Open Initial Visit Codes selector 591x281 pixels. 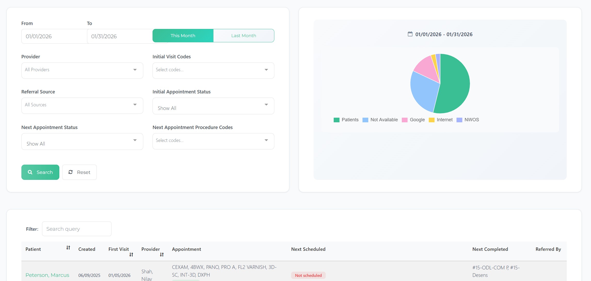coord(213,70)
